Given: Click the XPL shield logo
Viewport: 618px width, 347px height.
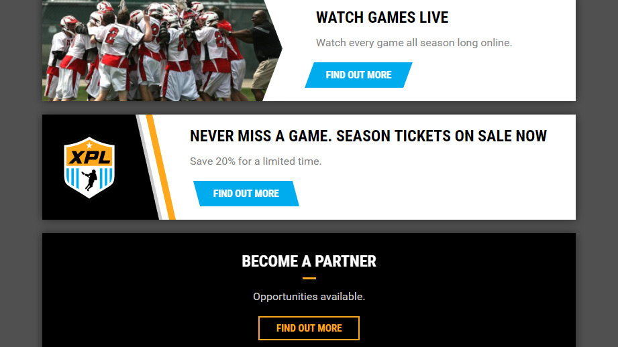Looking at the screenshot, I should tap(89, 167).
